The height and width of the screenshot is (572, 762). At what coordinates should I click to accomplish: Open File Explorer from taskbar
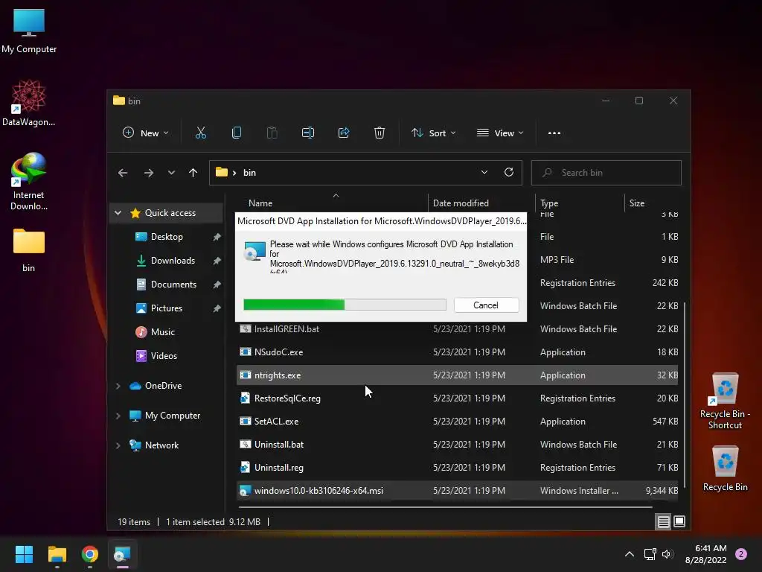click(57, 554)
